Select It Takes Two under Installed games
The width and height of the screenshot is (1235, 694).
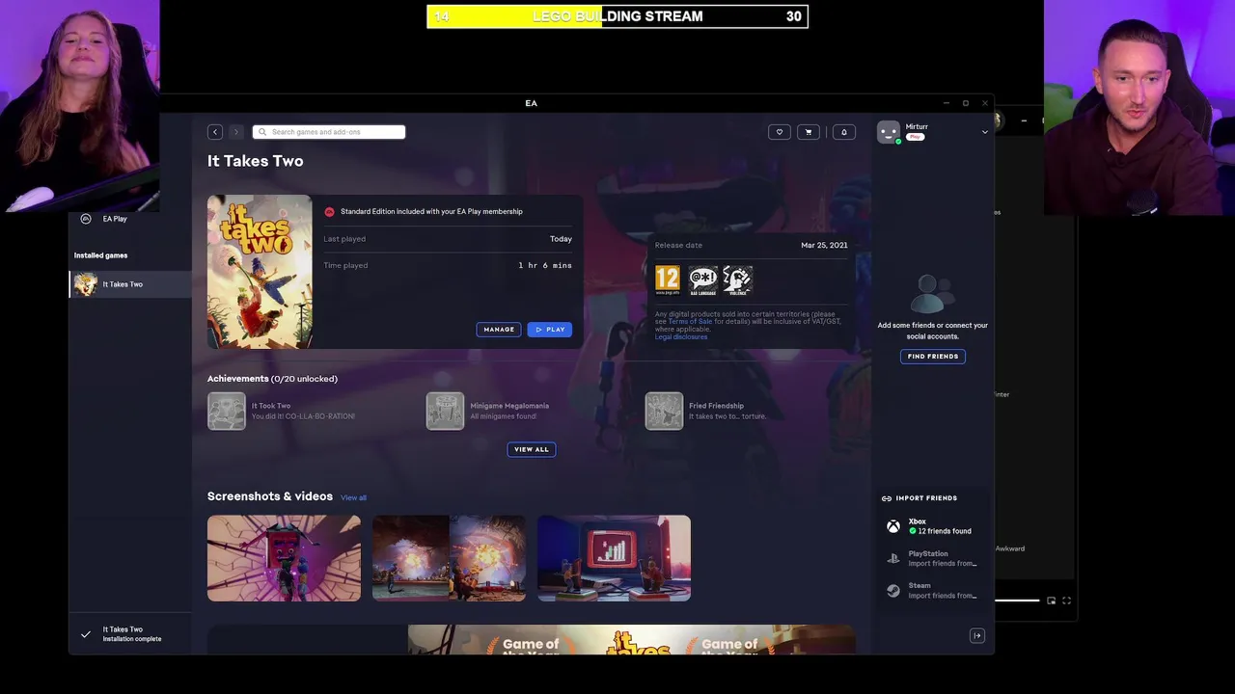coord(129,284)
